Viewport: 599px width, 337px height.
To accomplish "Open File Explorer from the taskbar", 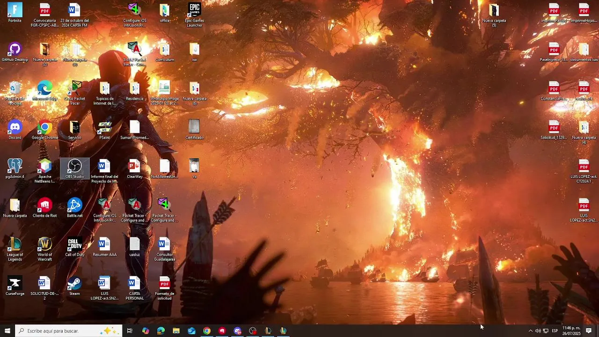I will coord(176,331).
